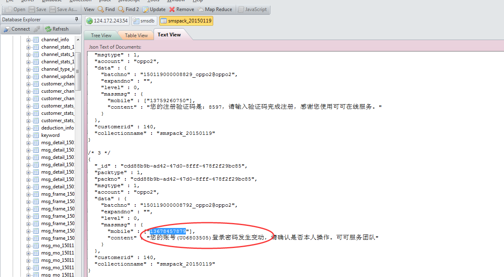Switch to the Tree View tab

[101, 36]
